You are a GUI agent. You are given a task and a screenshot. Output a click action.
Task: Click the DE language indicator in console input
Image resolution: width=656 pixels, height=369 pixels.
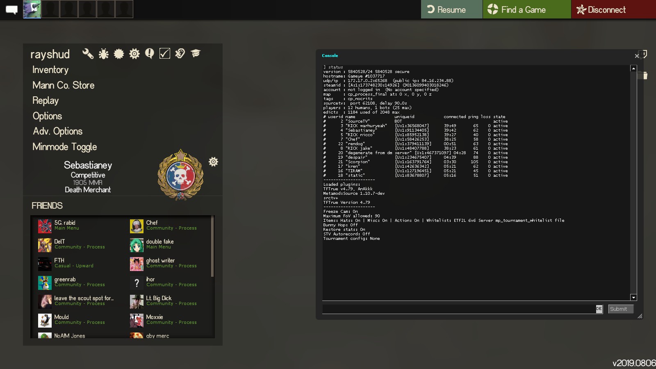click(x=599, y=309)
